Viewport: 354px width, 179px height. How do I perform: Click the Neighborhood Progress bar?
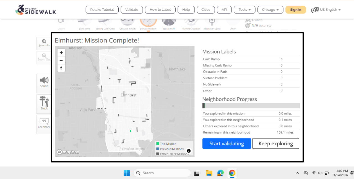pos(251,106)
